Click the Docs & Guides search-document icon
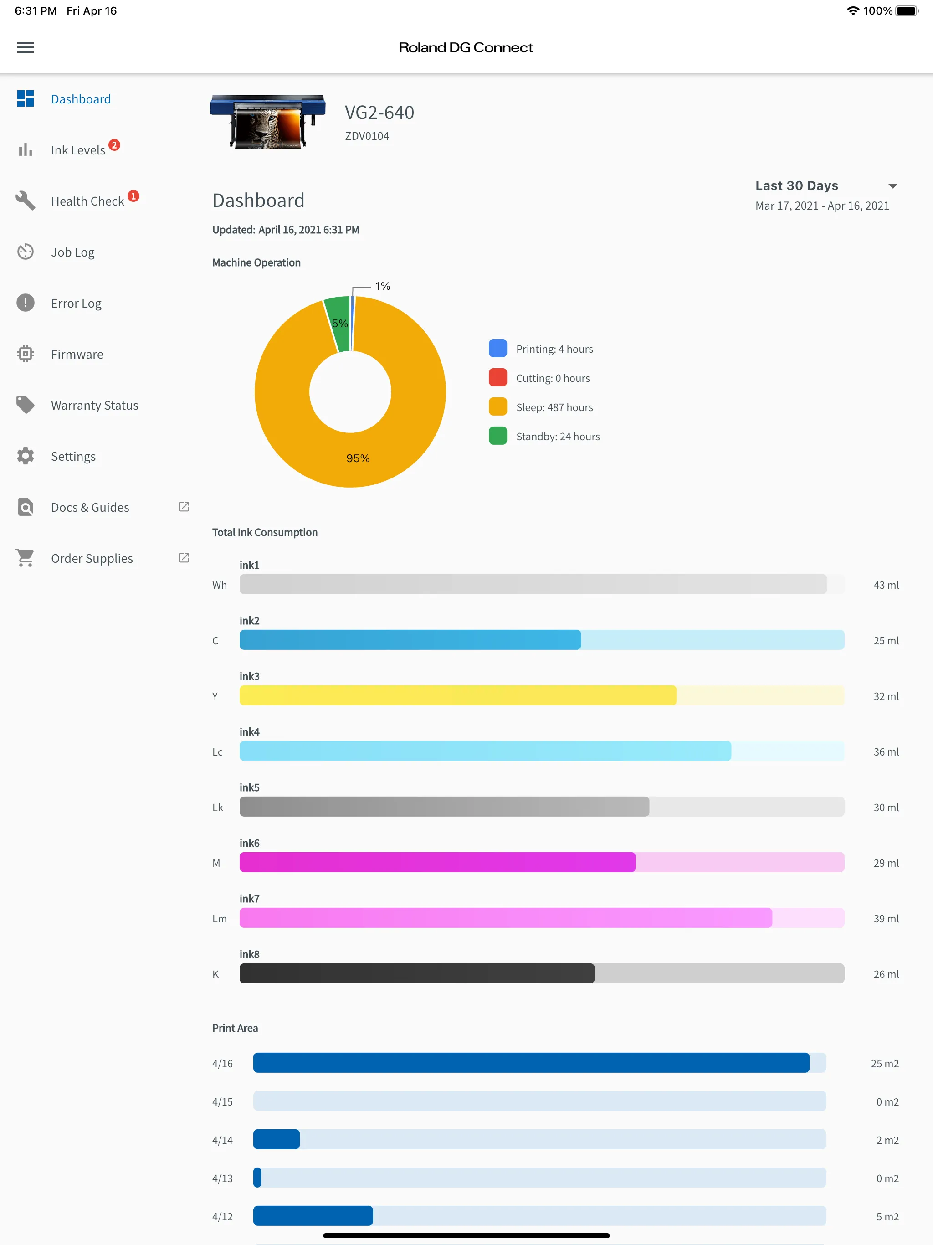This screenshot has width=933, height=1245. click(26, 507)
